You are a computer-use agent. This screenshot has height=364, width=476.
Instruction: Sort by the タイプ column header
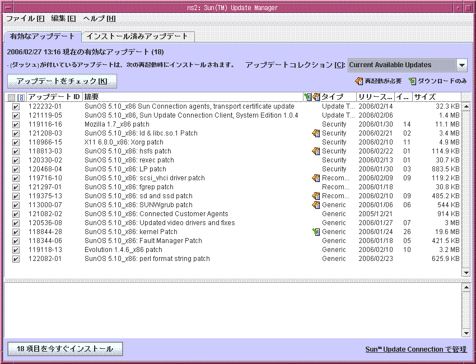click(337, 97)
